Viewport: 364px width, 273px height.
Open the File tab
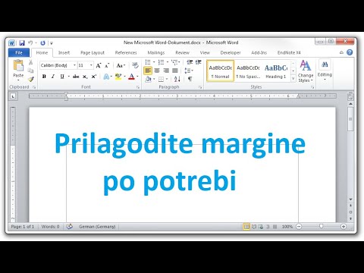19,52
